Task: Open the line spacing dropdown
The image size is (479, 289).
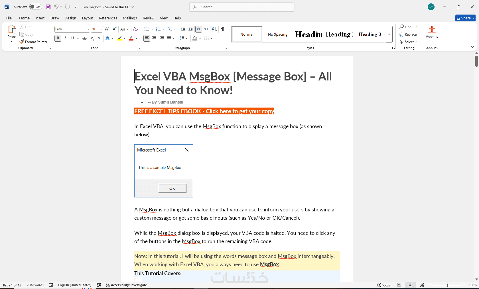Action: [184, 38]
